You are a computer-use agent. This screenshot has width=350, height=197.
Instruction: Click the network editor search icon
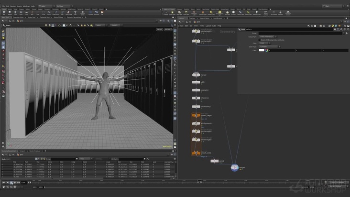coord(345,26)
